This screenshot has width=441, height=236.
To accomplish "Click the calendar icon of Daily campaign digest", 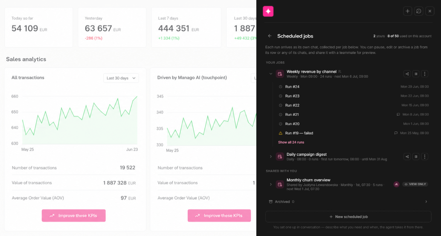I will coord(280,157).
